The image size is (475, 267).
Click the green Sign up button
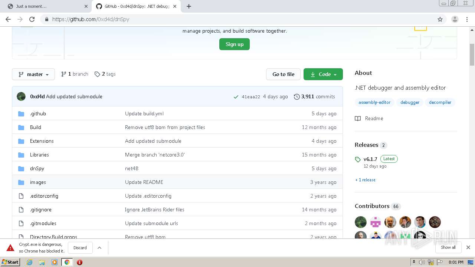[x=235, y=44]
